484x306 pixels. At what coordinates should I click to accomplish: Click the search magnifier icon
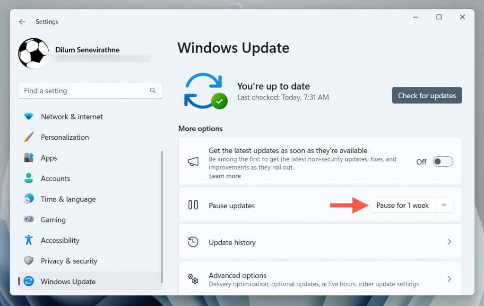(153, 90)
